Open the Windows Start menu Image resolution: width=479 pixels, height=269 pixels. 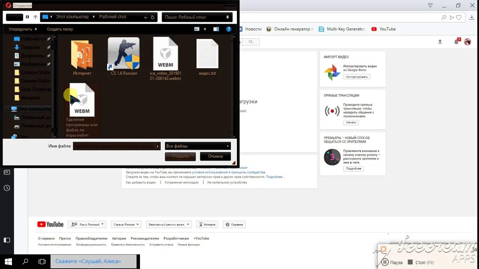(8, 262)
